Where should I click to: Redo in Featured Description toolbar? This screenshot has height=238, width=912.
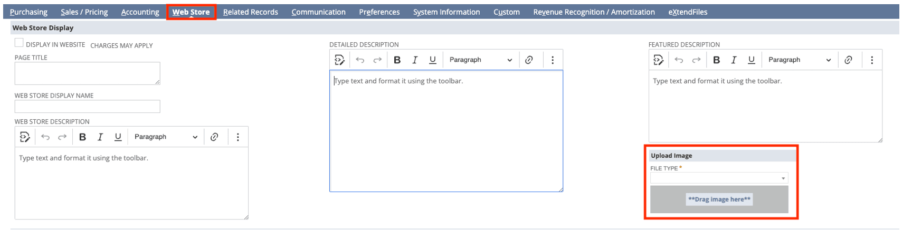[x=696, y=60]
